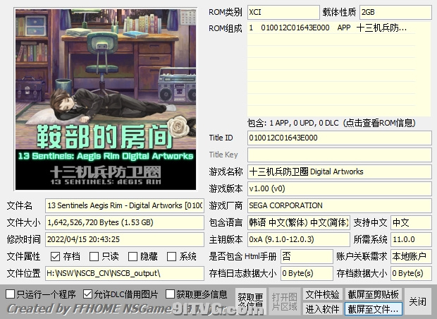The image size is (437, 319).
Task: Check the 隐藏 hidden attribute checkbox
Action: tap(133, 256)
